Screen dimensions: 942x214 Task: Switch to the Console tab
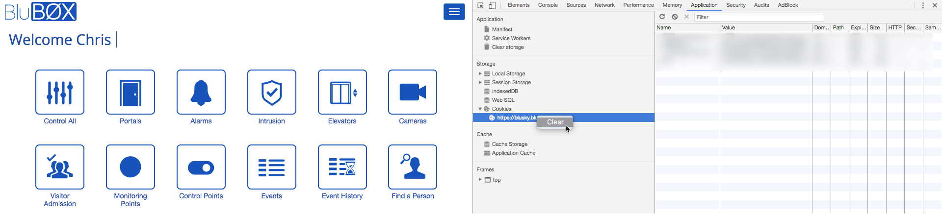click(x=548, y=5)
